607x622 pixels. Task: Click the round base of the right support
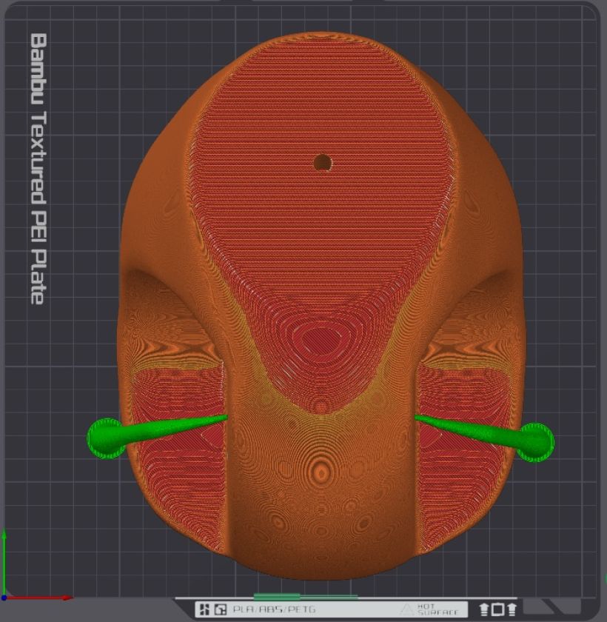pyautogui.click(x=536, y=442)
